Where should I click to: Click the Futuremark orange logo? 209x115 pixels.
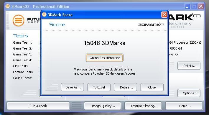19,20
